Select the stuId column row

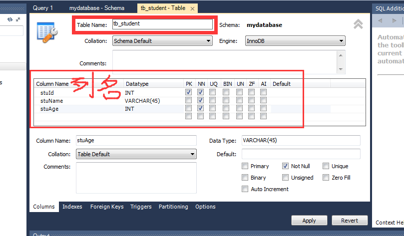[x=200, y=93]
